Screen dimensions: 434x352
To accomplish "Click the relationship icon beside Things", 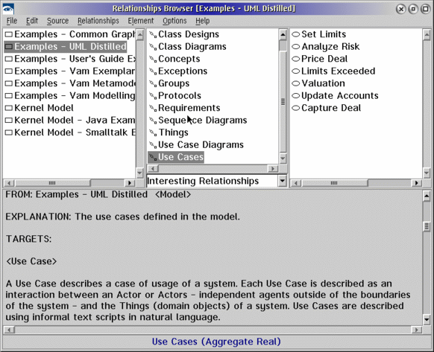I will (153, 132).
